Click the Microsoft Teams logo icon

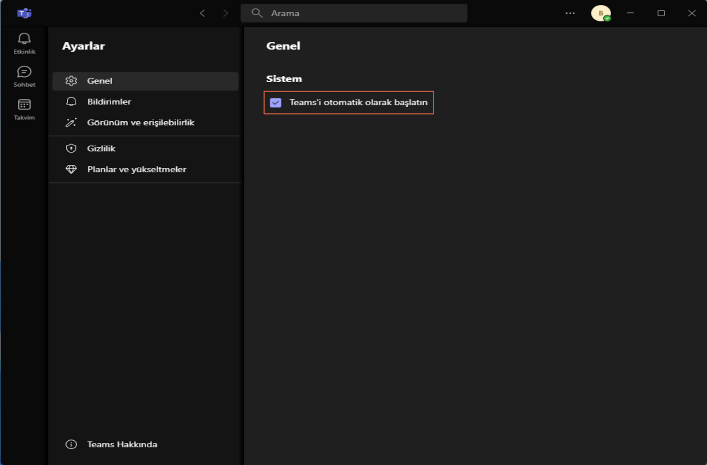pyautogui.click(x=24, y=13)
